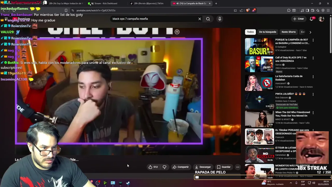The image size is (332, 187).
Task: Open the Brave Playlist music note icon
Action: point(302,10)
